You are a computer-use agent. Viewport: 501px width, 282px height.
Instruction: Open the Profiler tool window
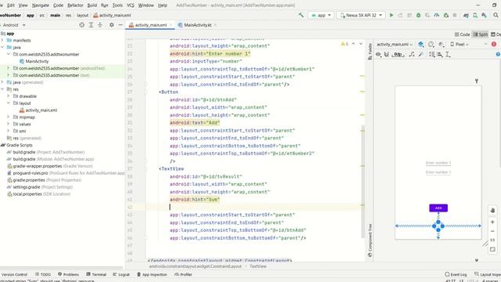click(x=183, y=274)
